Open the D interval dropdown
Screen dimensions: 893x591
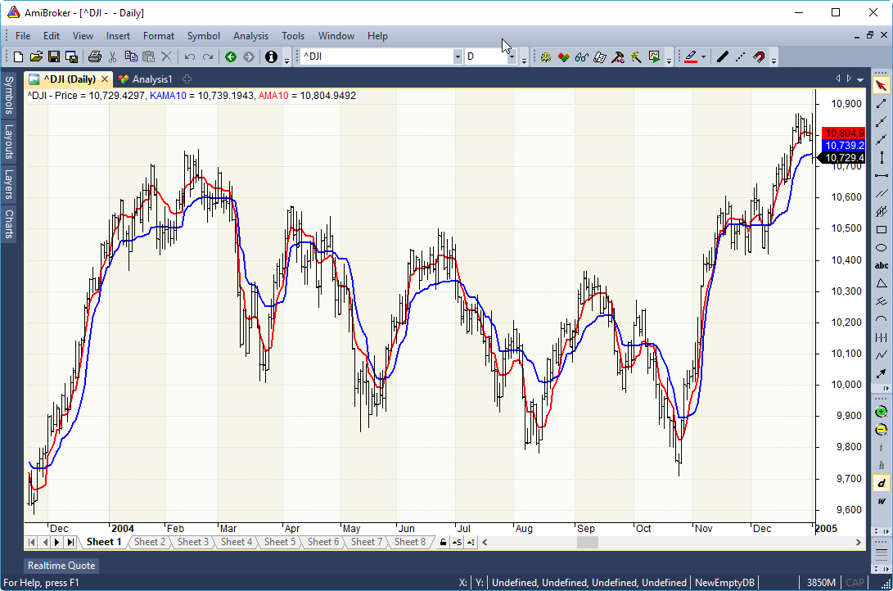[x=512, y=56]
